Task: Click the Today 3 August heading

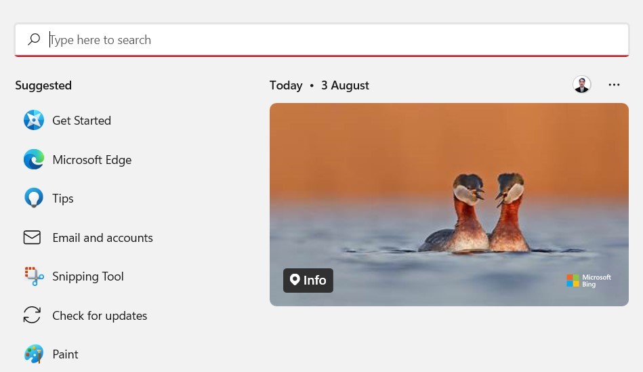Action: pyautogui.click(x=319, y=85)
